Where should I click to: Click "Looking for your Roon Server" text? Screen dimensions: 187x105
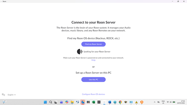[97, 51]
